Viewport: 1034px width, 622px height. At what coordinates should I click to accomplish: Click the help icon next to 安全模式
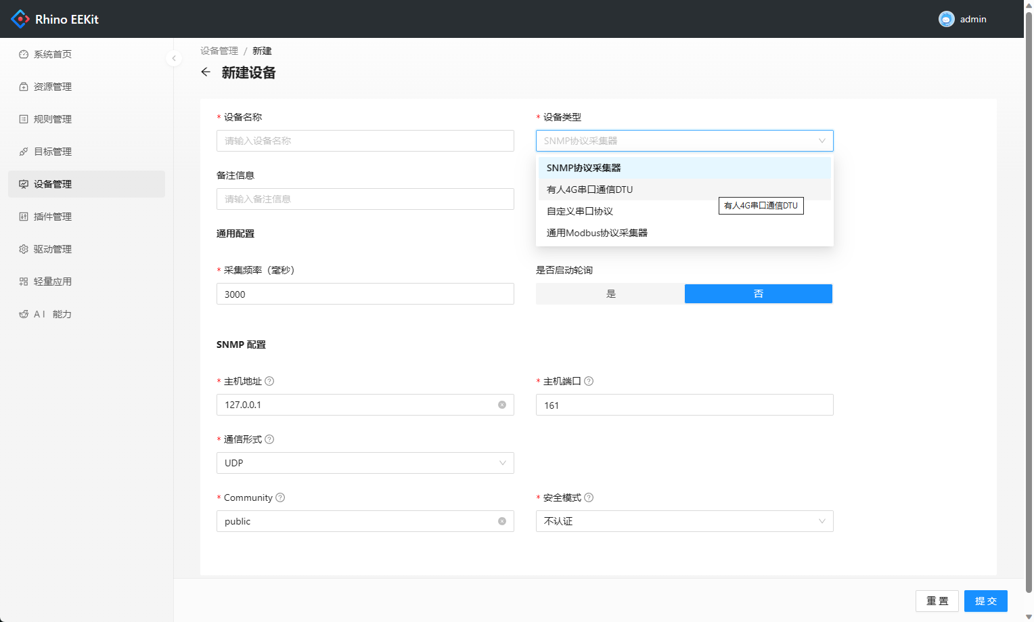tap(589, 497)
